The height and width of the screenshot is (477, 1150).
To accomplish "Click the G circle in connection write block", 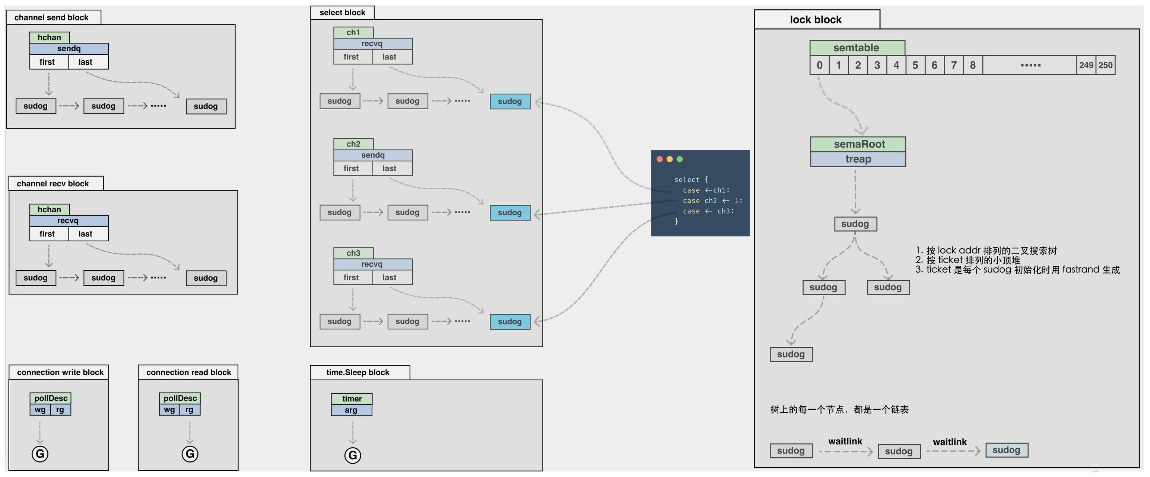I will coord(40,454).
